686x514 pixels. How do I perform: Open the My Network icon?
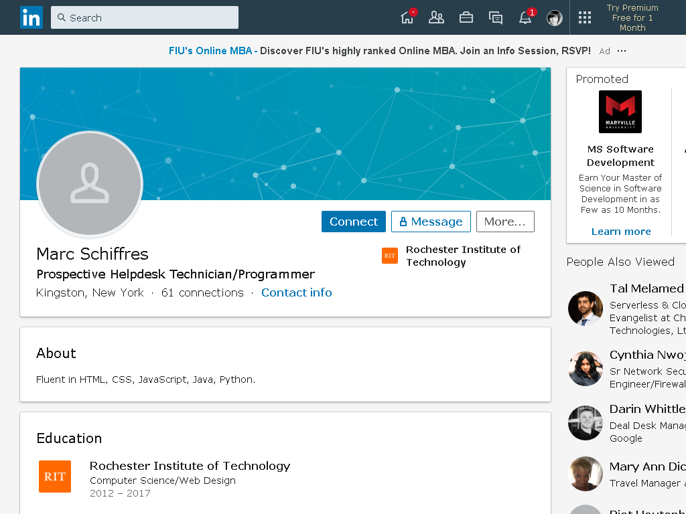(x=436, y=17)
